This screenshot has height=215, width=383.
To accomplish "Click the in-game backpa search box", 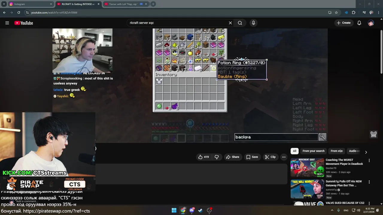I will [276, 137].
